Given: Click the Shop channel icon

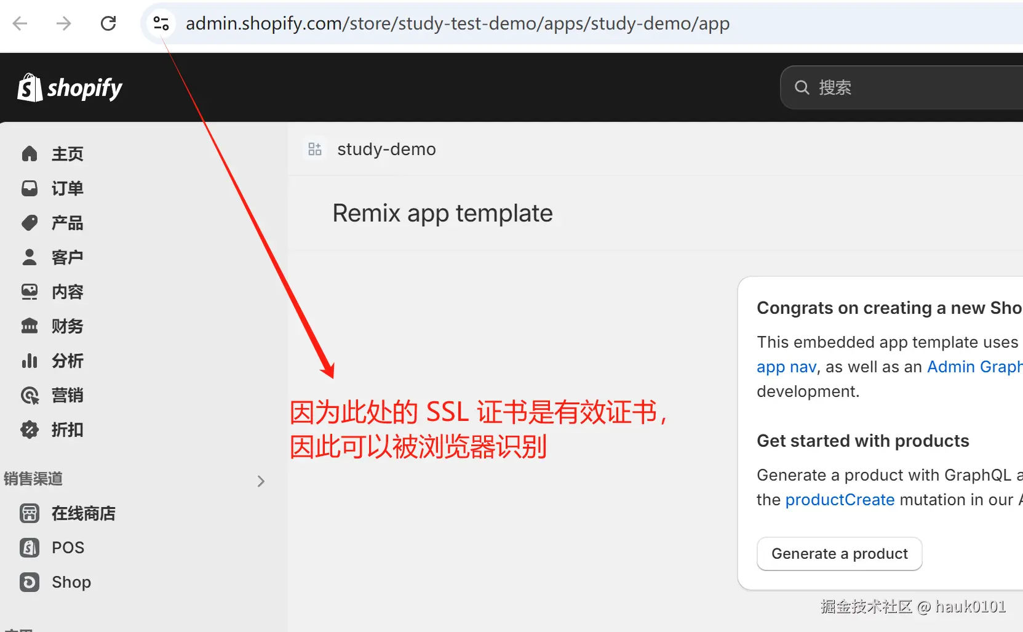Looking at the screenshot, I should click(x=30, y=582).
